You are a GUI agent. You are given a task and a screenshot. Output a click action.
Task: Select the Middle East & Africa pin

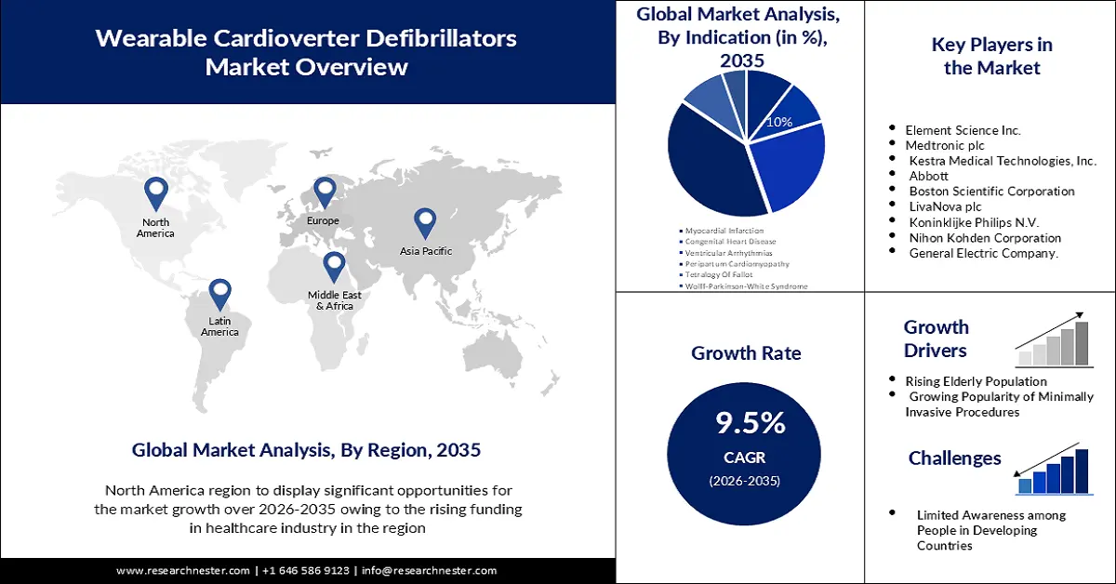click(x=334, y=267)
